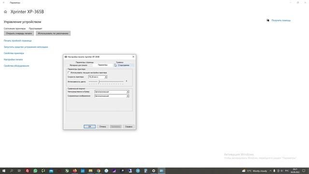Image resolution: width=309 pixels, height=174 pixels.
Task: Close the print settings dialog
Action: (133, 57)
